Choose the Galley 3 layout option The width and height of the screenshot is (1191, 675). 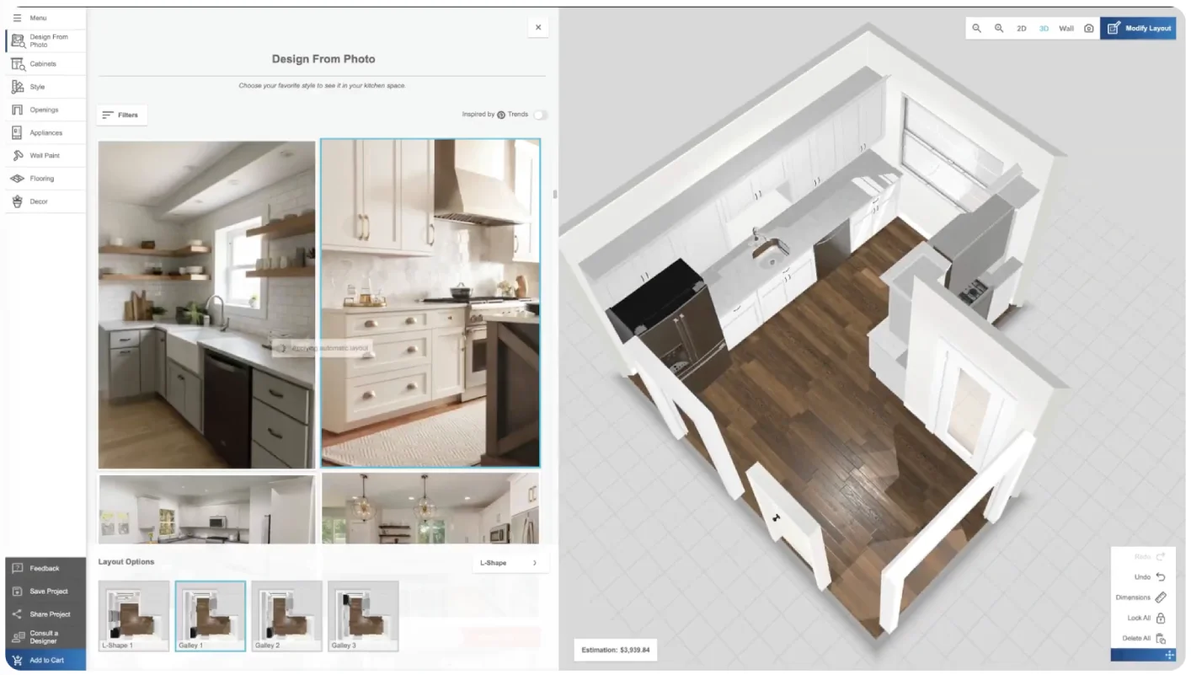(x=363, y=616)
